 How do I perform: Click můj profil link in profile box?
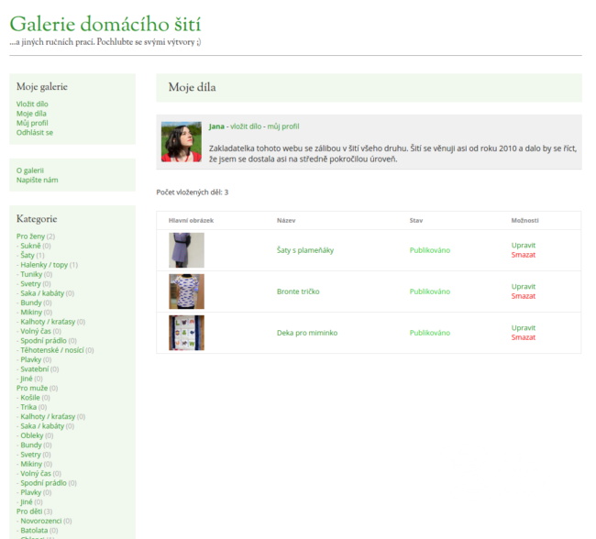pos(283,126)
